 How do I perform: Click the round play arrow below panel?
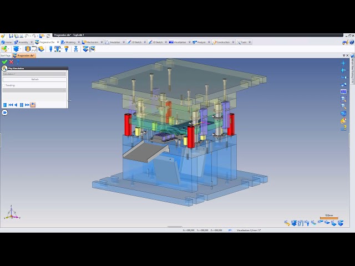point(4,112)
